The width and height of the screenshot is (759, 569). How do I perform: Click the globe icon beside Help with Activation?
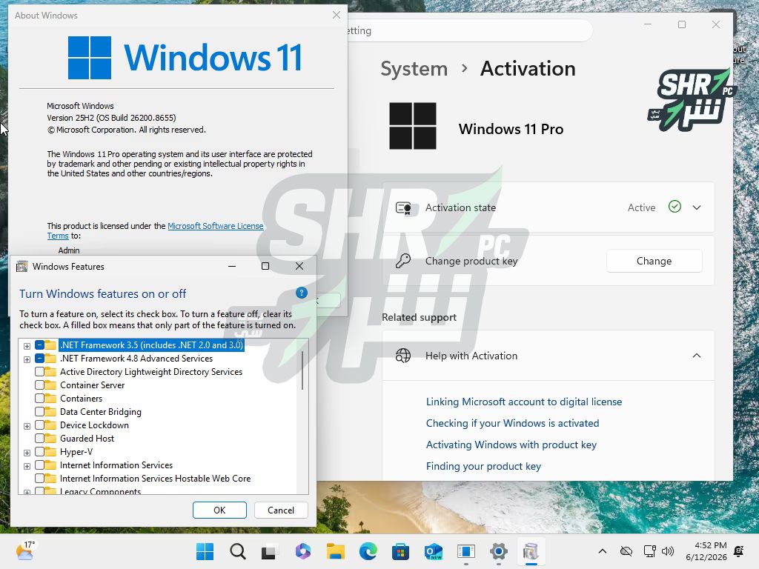[403, 356]
